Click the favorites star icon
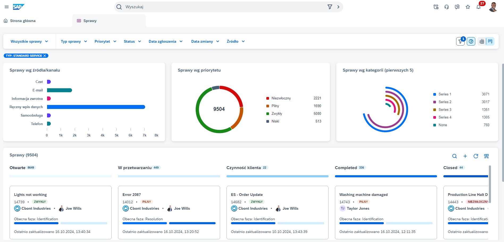The width and height of the screenshot is (504, 242). pyautogui.click(x=468, y=7)
